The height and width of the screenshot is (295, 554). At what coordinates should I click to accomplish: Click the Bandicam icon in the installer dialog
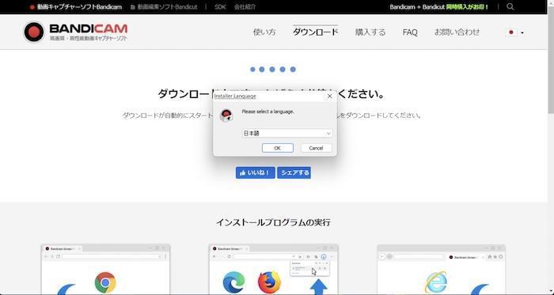[226, 115]
